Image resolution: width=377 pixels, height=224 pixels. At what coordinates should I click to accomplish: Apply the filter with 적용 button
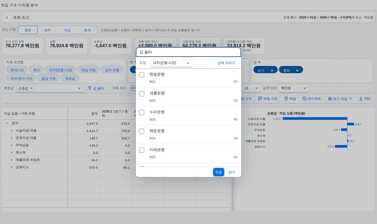(218, 172)
